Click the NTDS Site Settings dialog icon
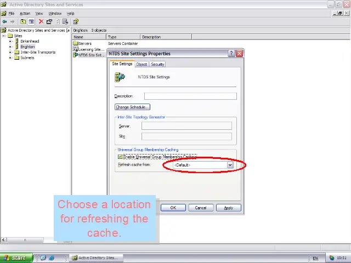The width and height of the screenshot is (351, 263). point(120,77)
